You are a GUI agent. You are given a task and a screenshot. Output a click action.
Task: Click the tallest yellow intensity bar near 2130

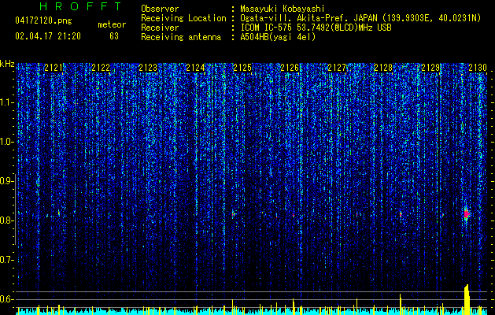[x=467, y=299]
